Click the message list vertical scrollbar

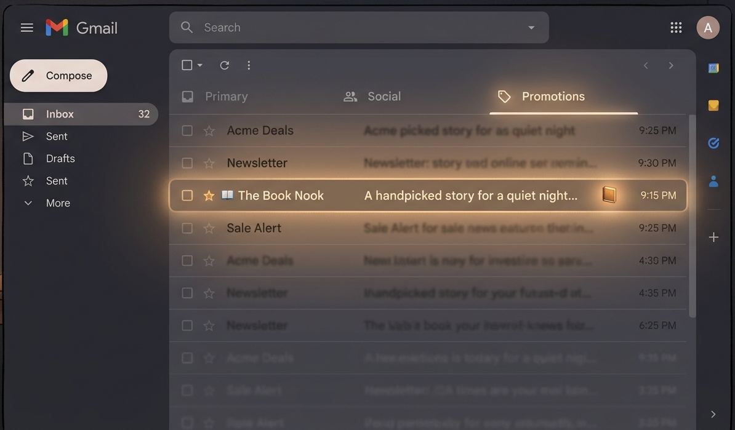(693, 217)
